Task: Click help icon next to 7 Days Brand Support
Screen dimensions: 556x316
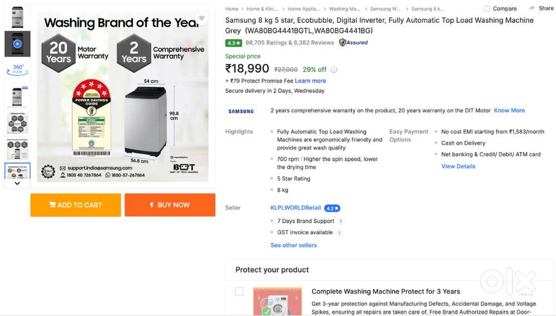Action: (x=341, y=222)
